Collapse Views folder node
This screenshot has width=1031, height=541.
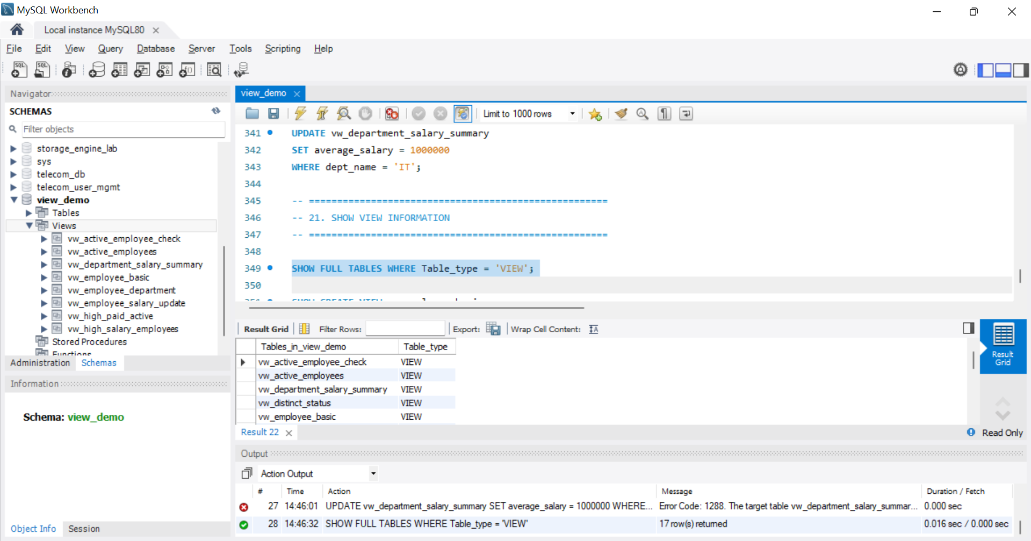click(x=29, y=226)
